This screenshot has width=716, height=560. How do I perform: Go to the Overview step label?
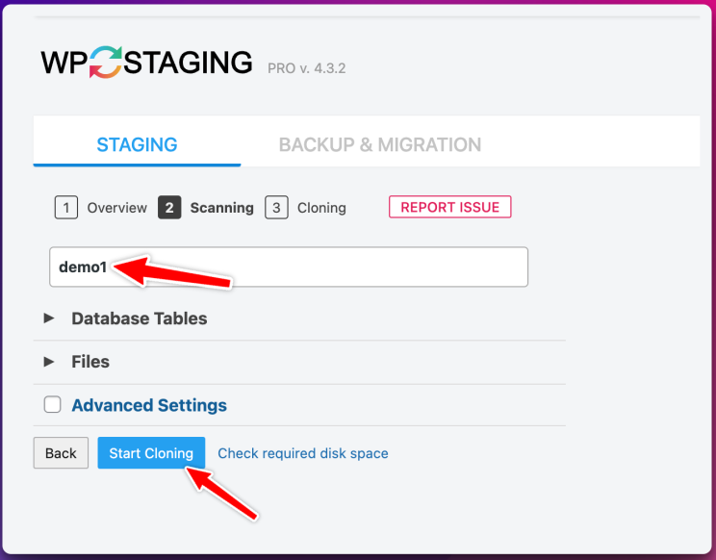(x=116, y=208)
